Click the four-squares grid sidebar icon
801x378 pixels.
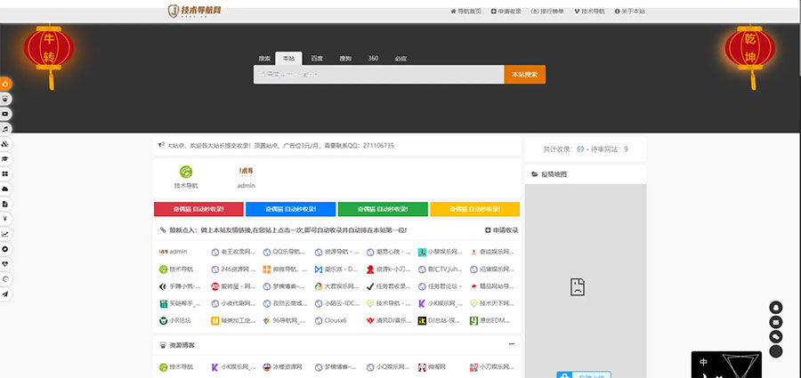(x=5, y=173)
